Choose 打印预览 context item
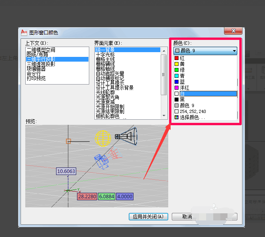 tap(36, 78)
